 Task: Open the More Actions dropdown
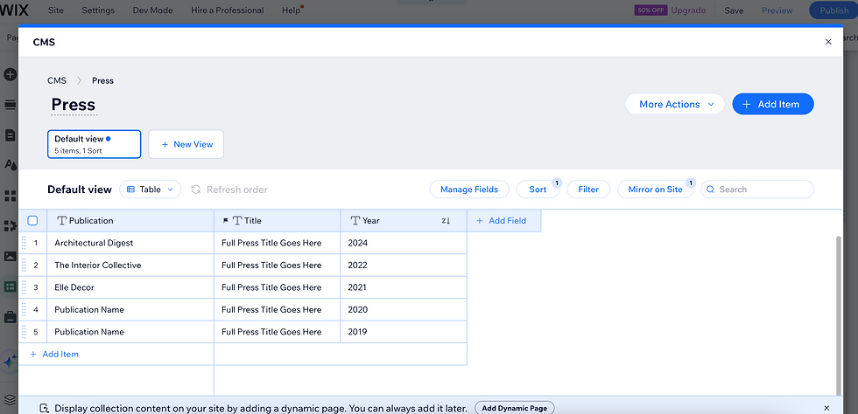click(675, 104)
